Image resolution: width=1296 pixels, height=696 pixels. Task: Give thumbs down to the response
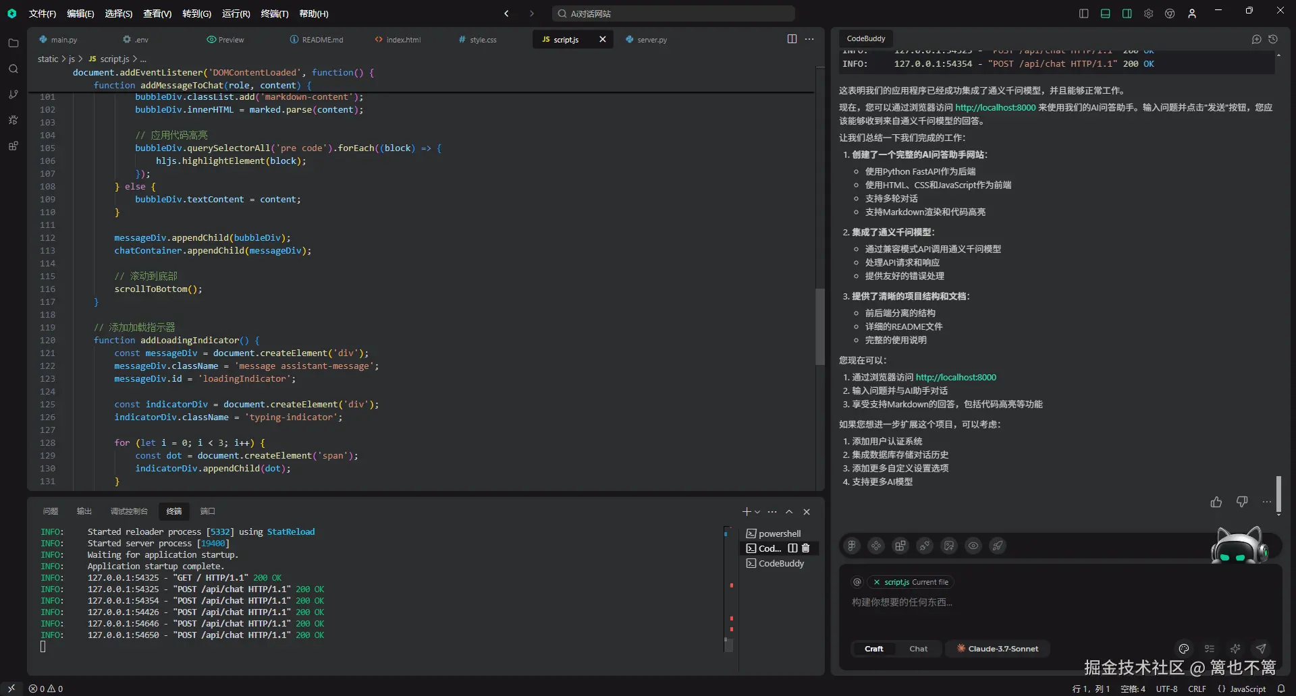tap(1242, 502)
